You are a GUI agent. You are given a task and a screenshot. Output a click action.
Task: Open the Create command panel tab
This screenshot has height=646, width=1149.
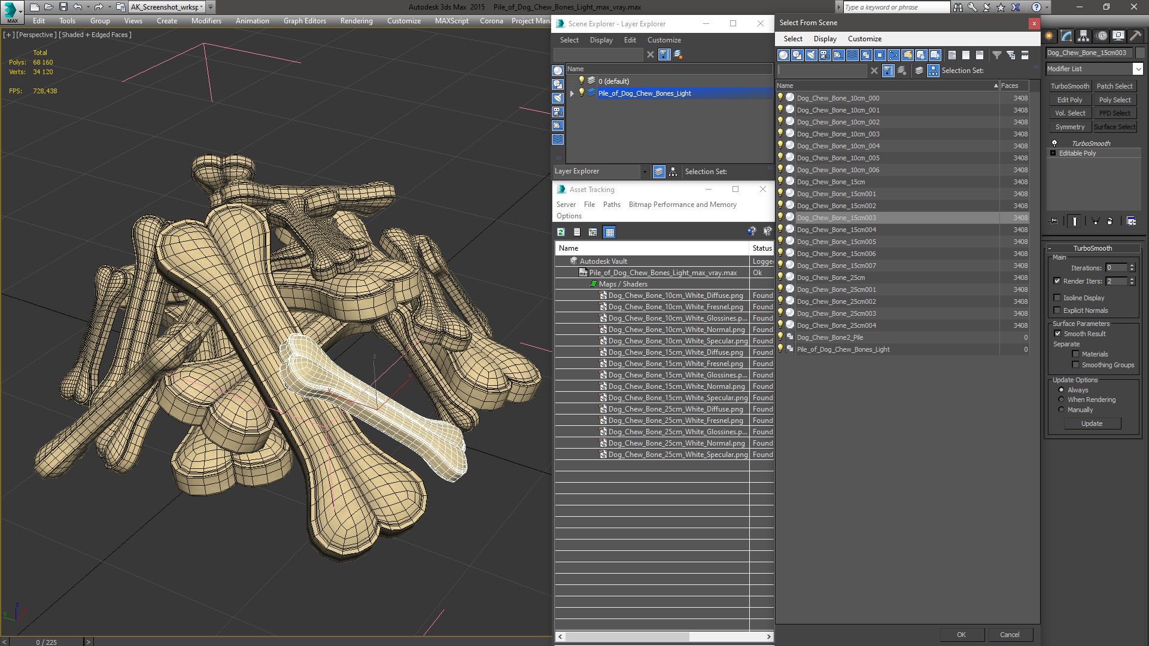[1049, 36]
